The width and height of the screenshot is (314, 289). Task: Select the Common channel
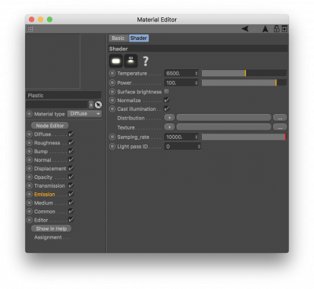click(x=45, y=211)
